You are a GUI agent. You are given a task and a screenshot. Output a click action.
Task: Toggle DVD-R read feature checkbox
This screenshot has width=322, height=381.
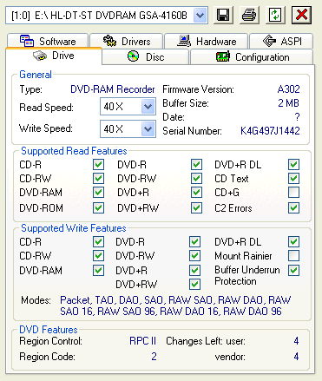196,165
